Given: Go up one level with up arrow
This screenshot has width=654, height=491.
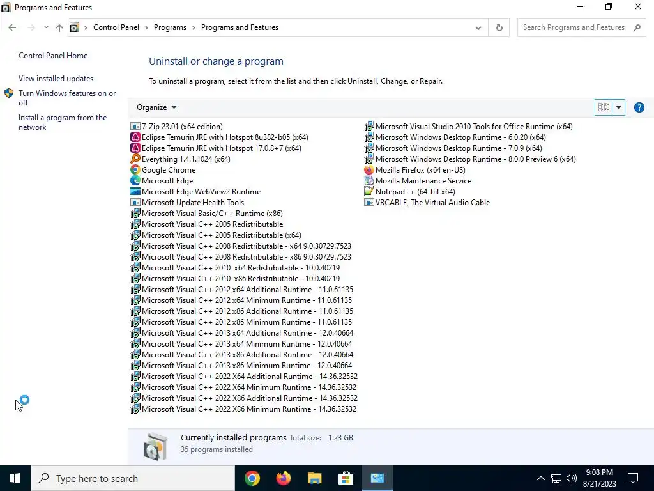Looking at the screenshot, I should 59,27.
